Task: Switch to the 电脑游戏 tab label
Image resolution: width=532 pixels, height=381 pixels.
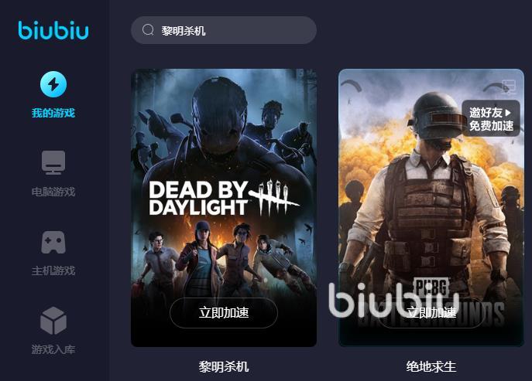Action: coord(53,192)
